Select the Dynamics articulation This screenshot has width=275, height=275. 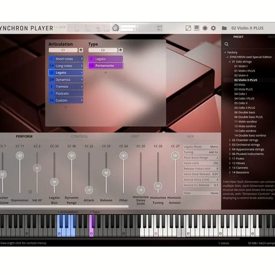pyautogui.click(x=66, y=79)
